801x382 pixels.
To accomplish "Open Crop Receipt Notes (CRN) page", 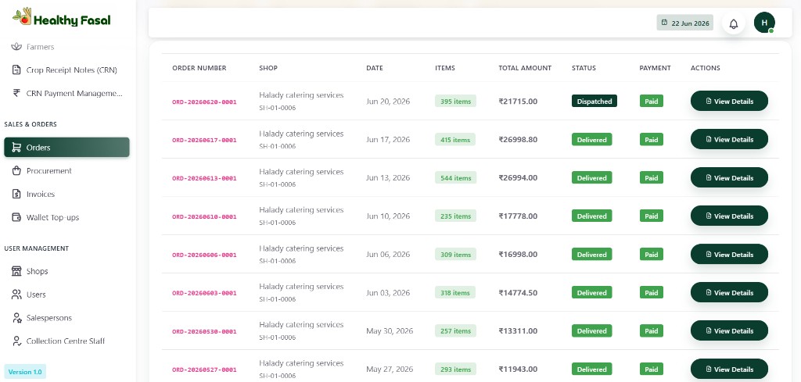I will 65,70.
